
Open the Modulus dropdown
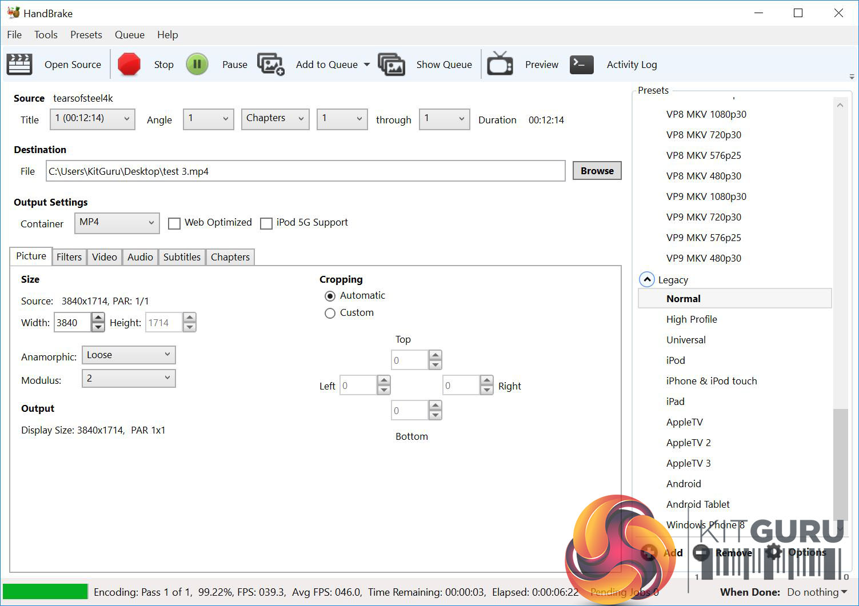[129, 378]
